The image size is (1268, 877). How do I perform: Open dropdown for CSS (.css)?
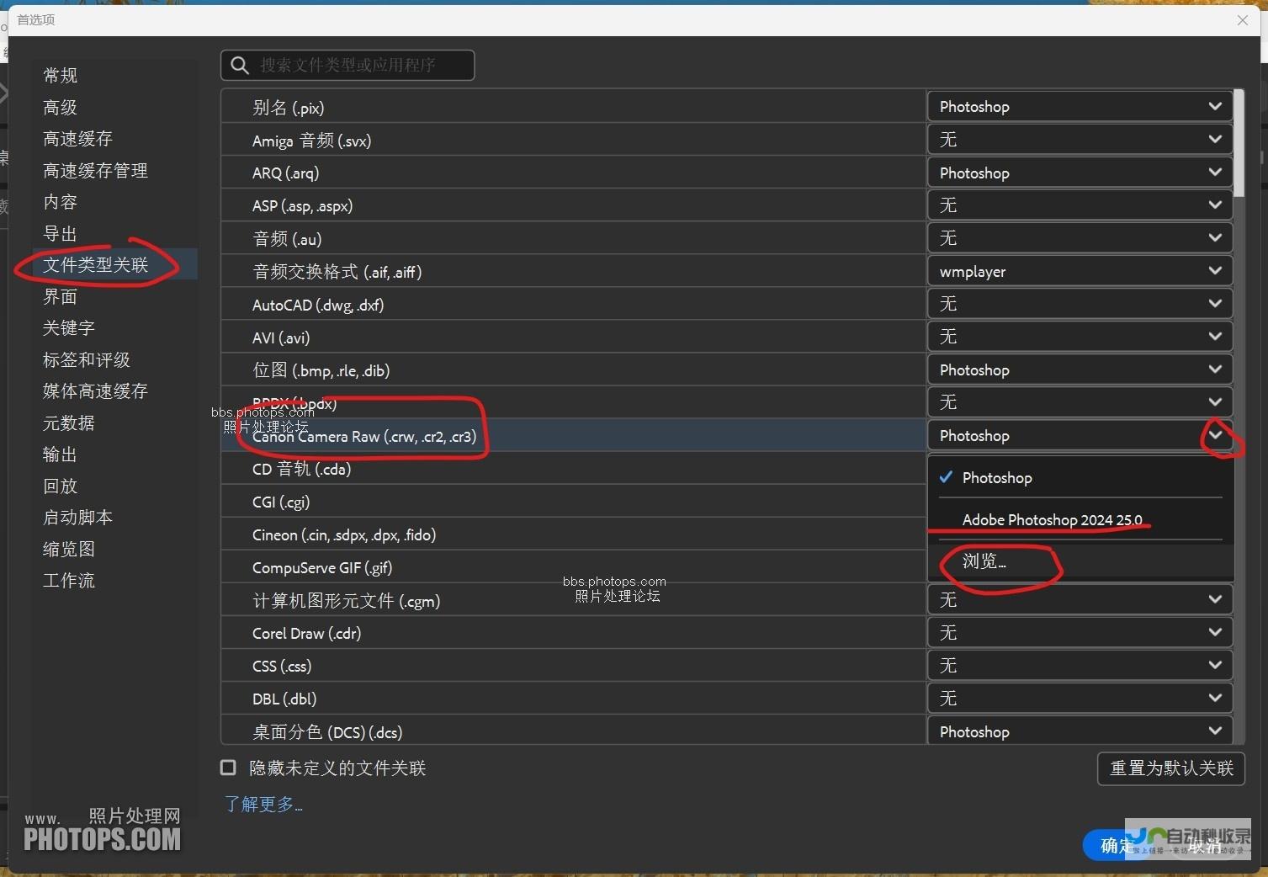(x=1080, y=665)
